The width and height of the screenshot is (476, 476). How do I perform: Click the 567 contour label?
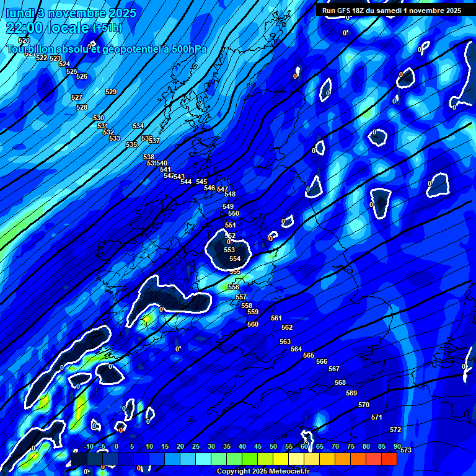(x=334, y=369)
